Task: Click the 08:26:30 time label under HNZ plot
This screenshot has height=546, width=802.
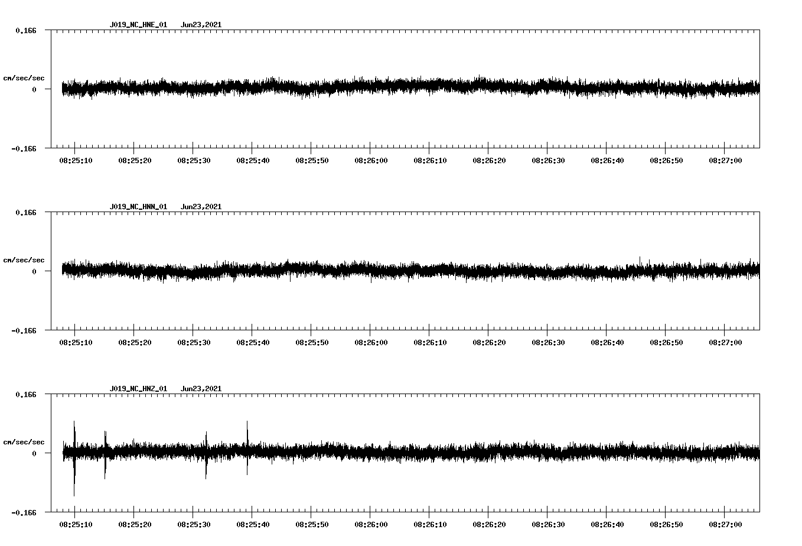Action: pos(548,525)
